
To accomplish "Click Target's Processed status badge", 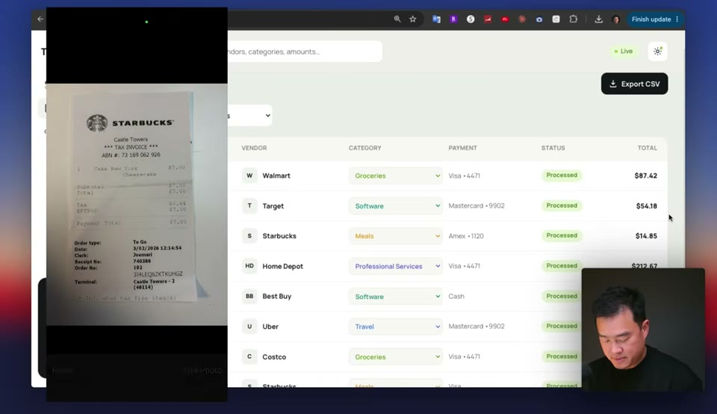I will (x=562, y=206).
